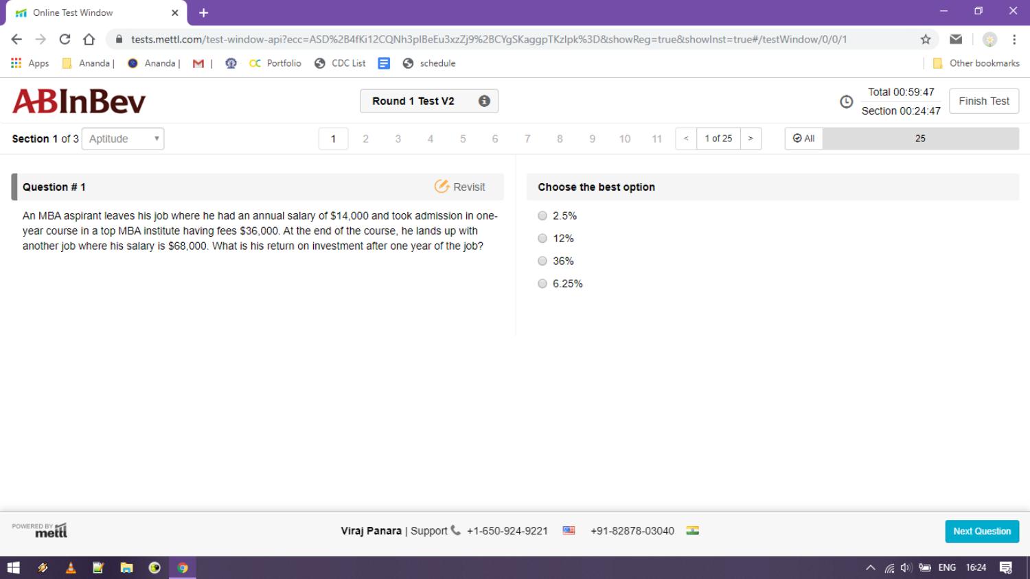Click the Next Question button
This screenshot has width=1030, height=579.
coord(981,530)
